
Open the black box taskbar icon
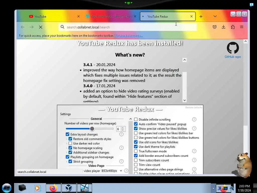[22, 188]
